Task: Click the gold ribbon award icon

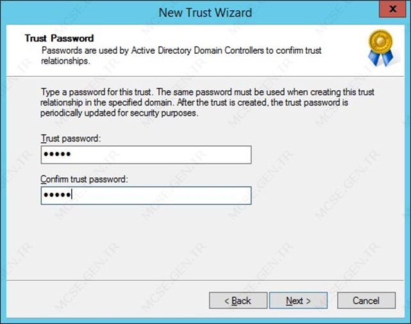Action: [x=381, y=47]
